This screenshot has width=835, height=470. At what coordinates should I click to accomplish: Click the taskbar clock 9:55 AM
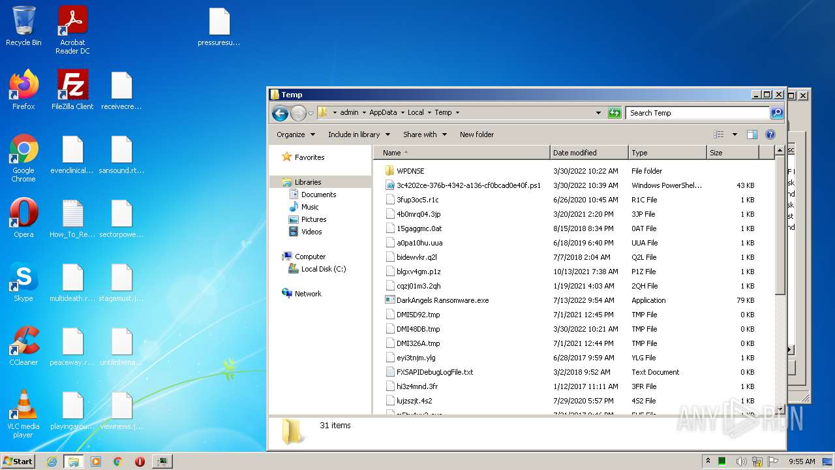click(802, 462)
